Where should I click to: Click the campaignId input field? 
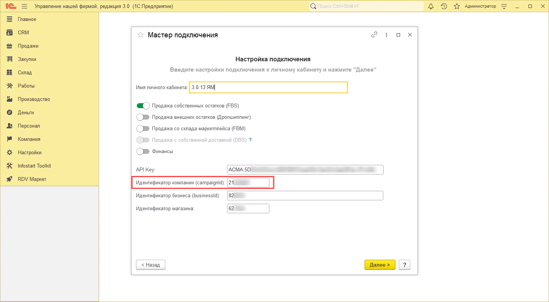(248, 182)
